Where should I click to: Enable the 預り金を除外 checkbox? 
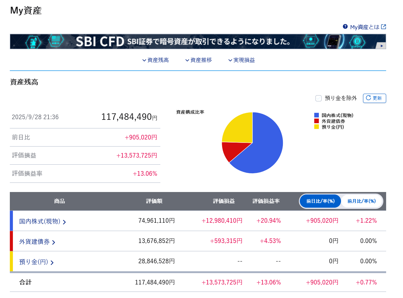[319, 98]
